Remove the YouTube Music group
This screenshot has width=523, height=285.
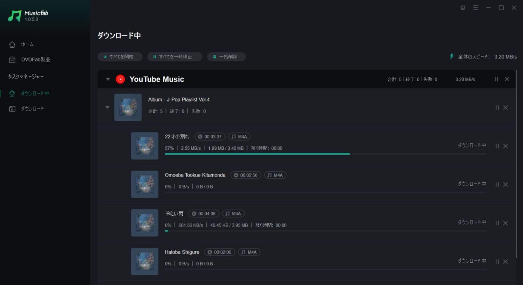(507, 79)
